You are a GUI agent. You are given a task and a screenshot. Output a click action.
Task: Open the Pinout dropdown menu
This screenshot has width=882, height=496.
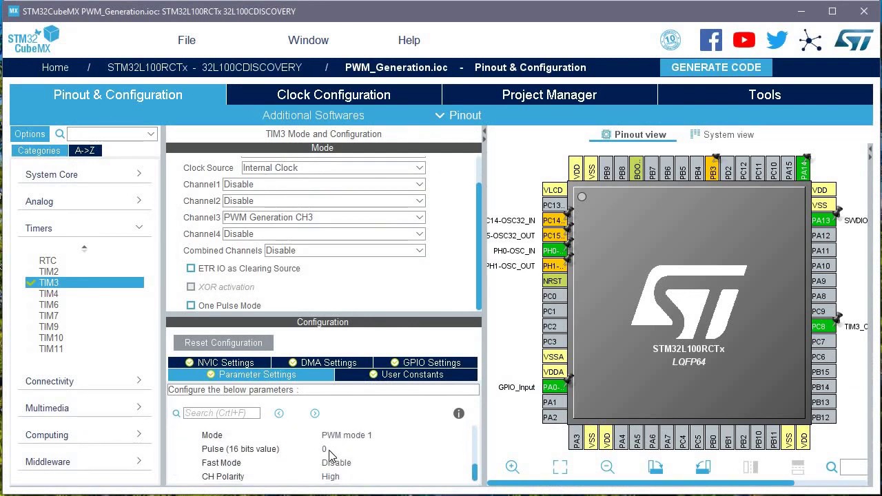tap(458, 115)
